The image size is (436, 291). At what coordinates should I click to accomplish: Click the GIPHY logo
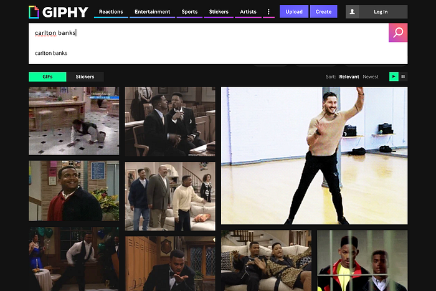coord(59,12)
